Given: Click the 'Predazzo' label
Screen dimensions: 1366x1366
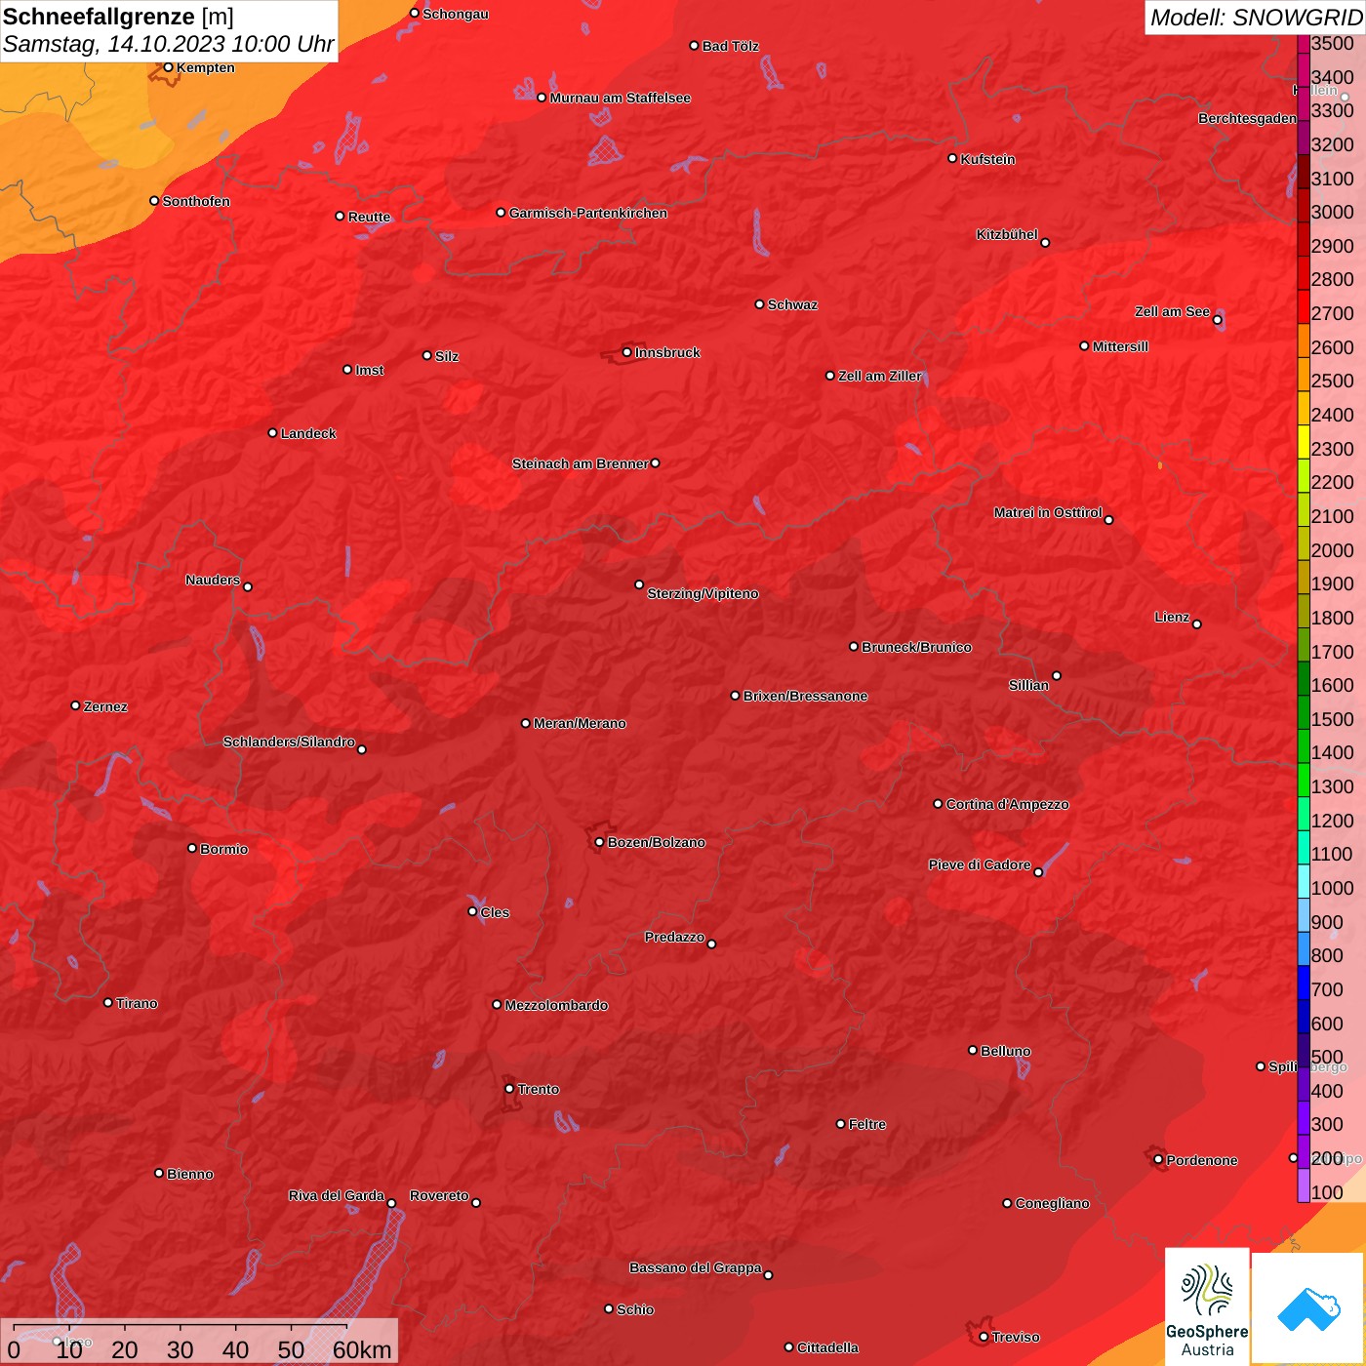Looking at the screenshot, I should click(674, 937).
